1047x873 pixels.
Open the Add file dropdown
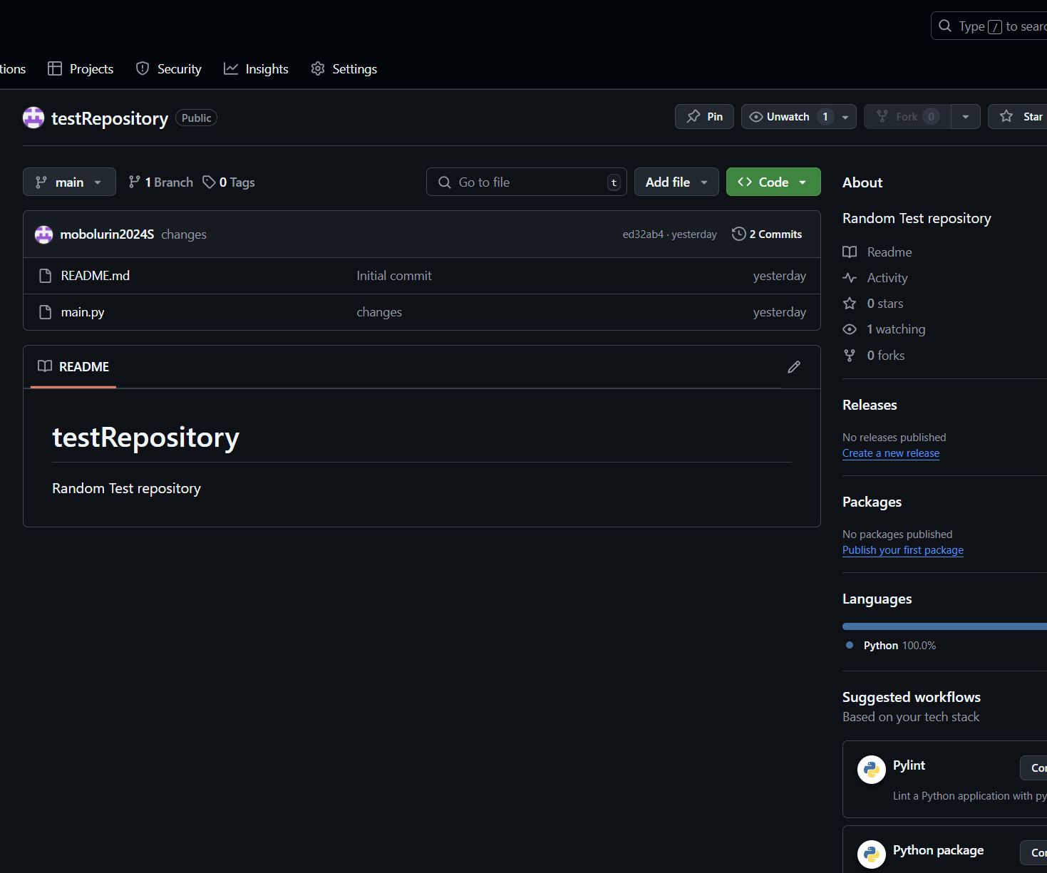pyautogui.click(x=675, y=182)
